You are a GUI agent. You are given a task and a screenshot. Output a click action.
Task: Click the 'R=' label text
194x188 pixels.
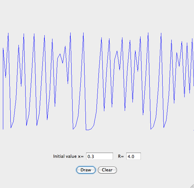121,156
